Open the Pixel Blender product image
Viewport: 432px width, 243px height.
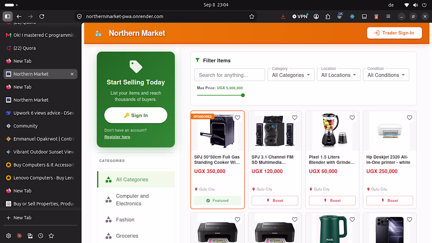click(x=332, y=131)
